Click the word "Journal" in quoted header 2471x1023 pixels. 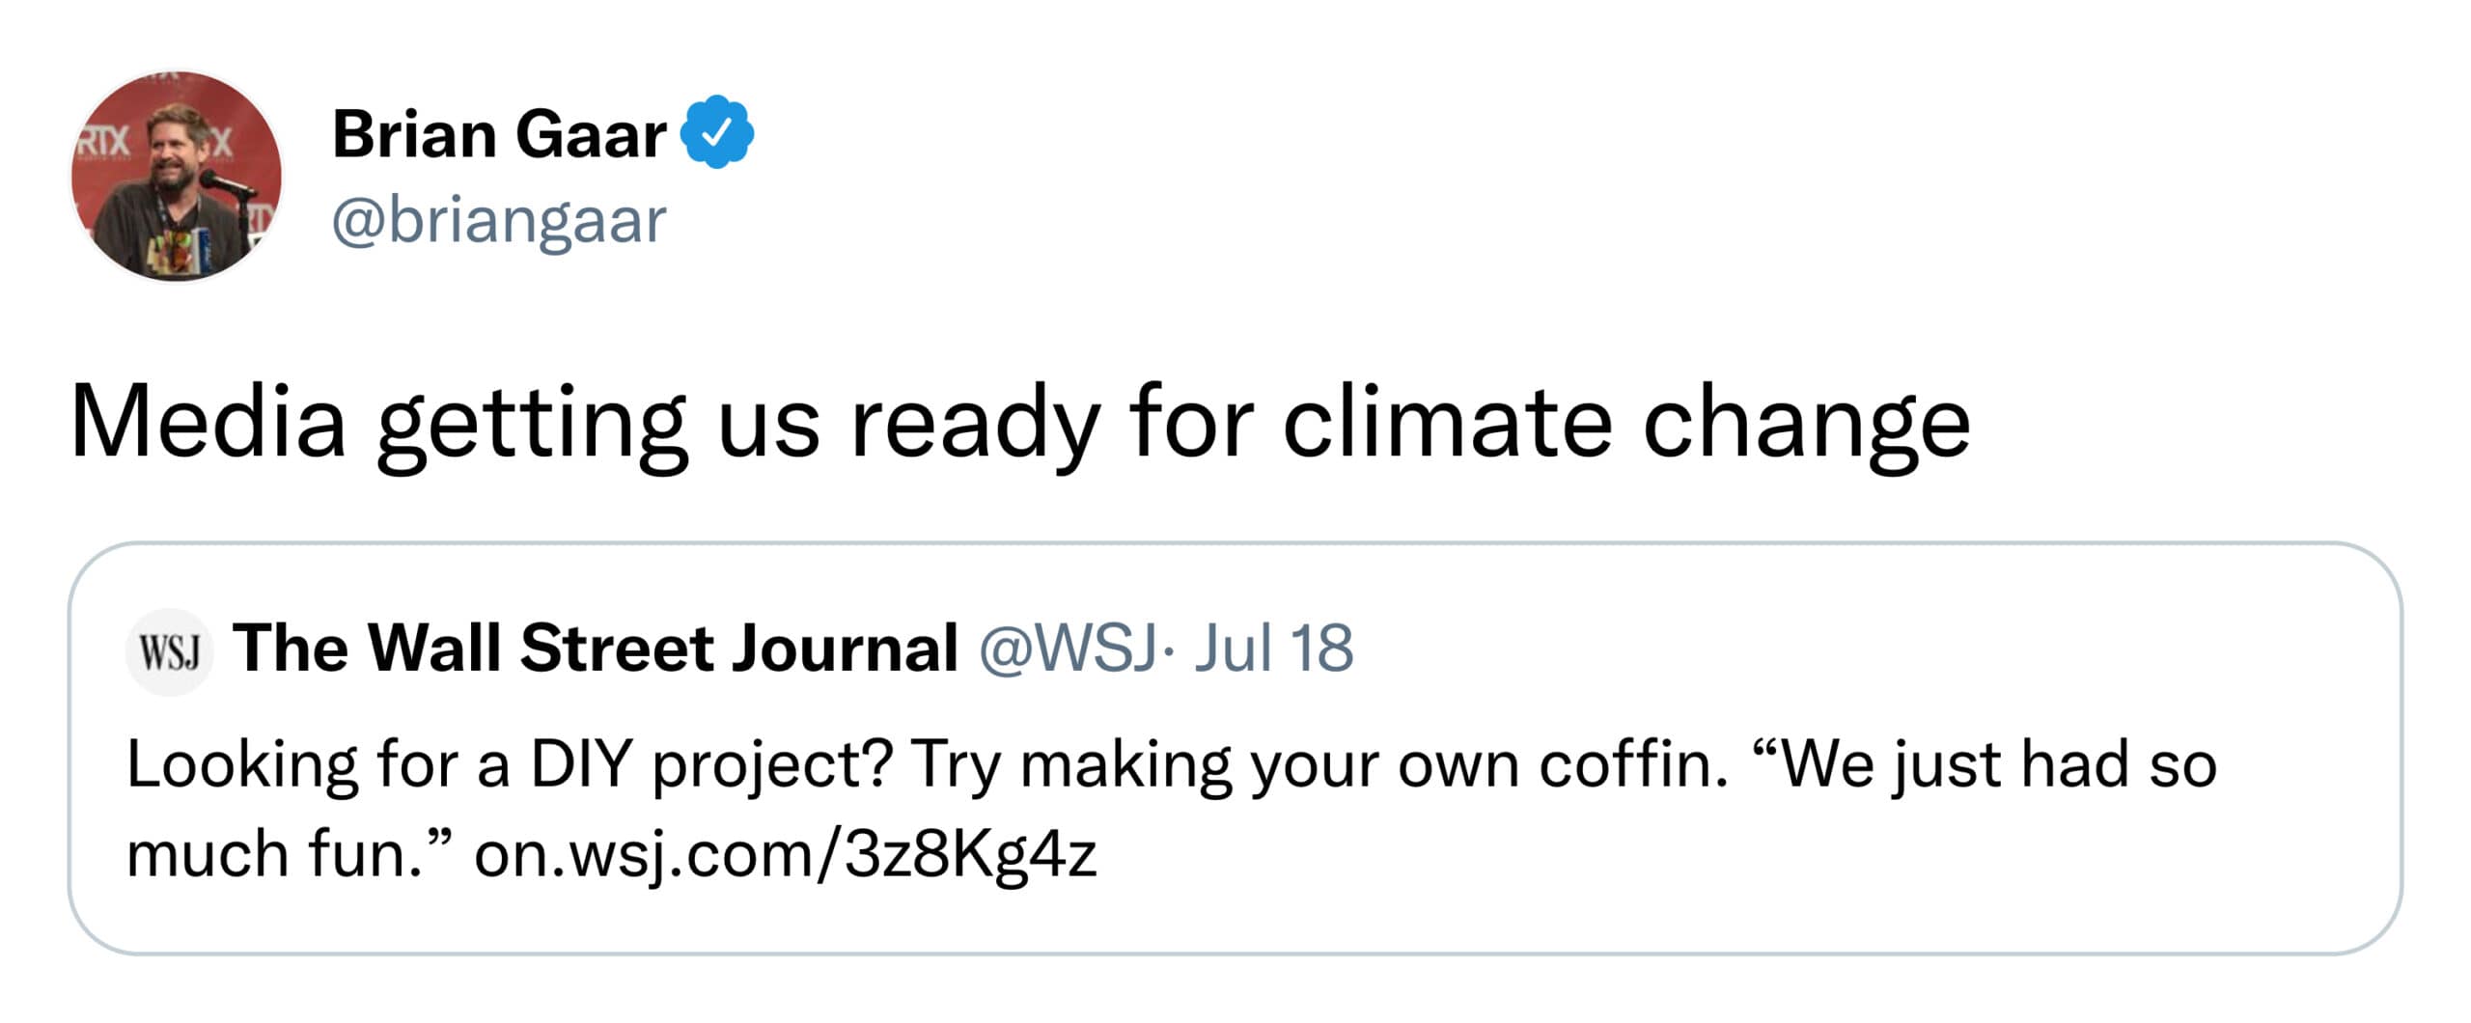tap(845, 648)
